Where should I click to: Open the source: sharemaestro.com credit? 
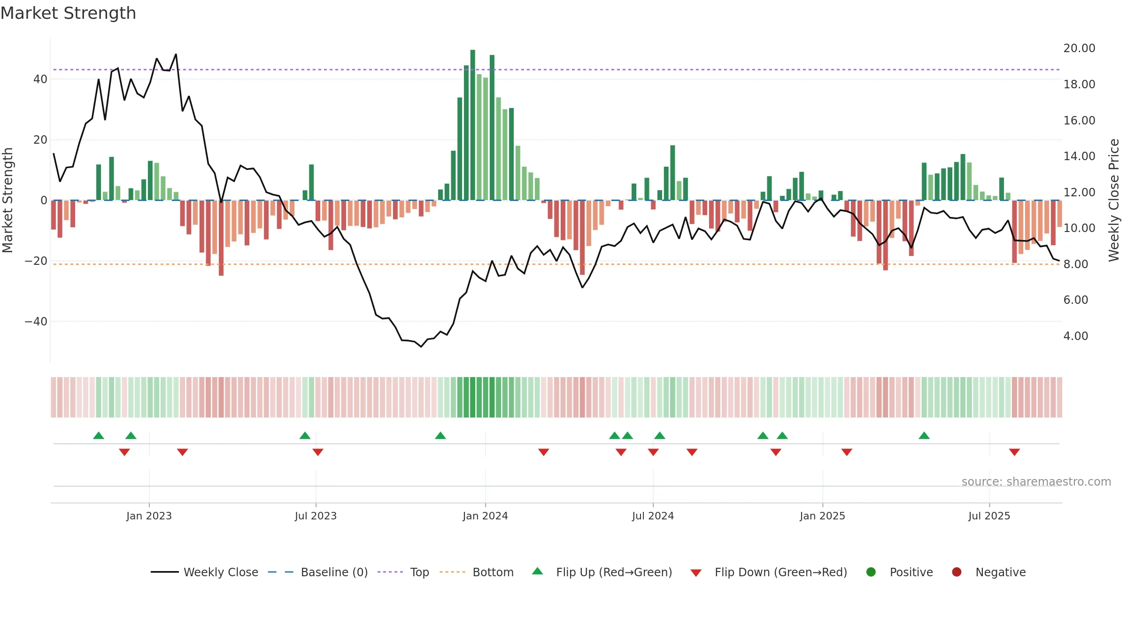click(1036, 482)
